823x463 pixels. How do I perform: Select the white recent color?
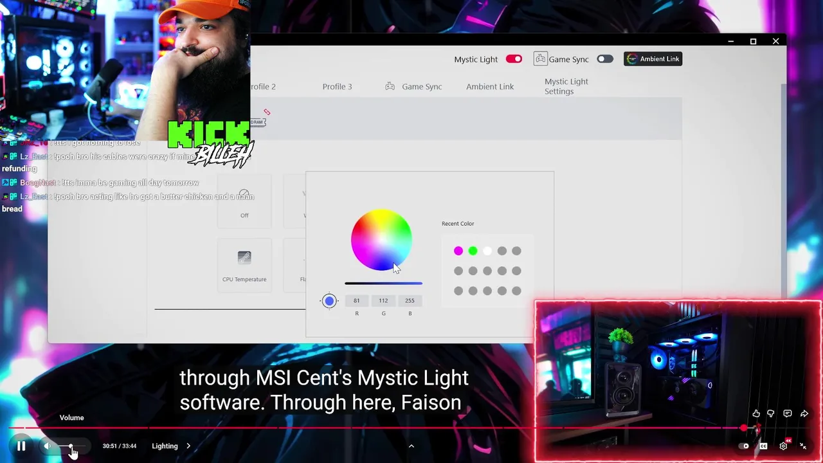487,251
